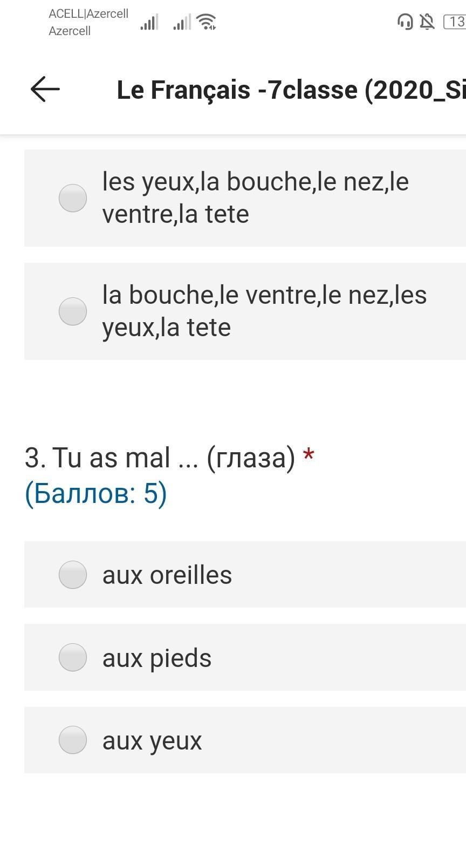466x851 pixels.
Task: Tap the 'aux yeux' answer text
Action: coord(152,740)
